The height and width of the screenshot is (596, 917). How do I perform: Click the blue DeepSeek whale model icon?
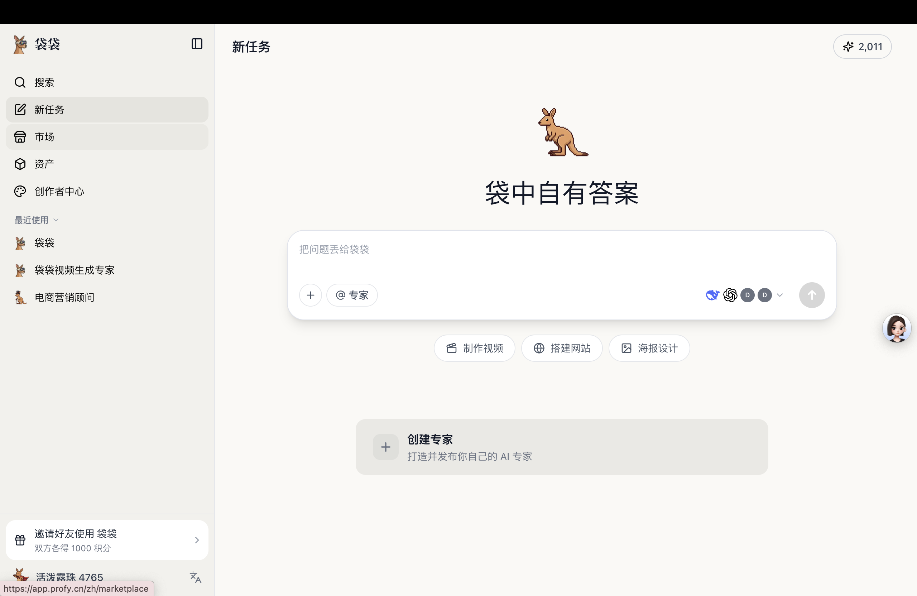pos(712,295)
